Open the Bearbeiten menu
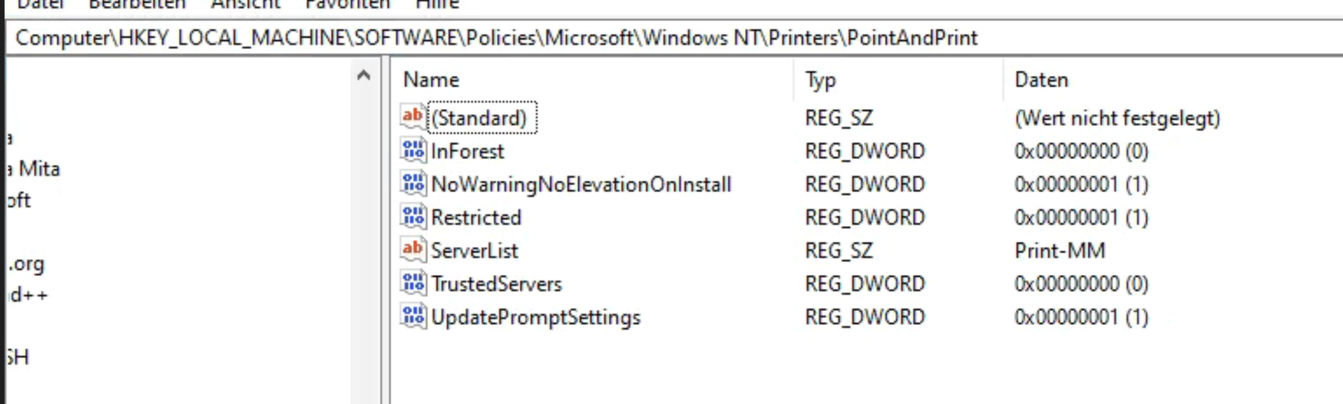Image resolution: width=1343 pixels, height=404 pixels. coord(137,5)
